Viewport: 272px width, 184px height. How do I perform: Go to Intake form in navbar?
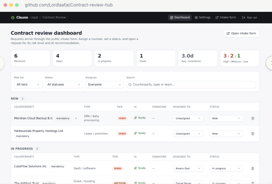[226, 17]
